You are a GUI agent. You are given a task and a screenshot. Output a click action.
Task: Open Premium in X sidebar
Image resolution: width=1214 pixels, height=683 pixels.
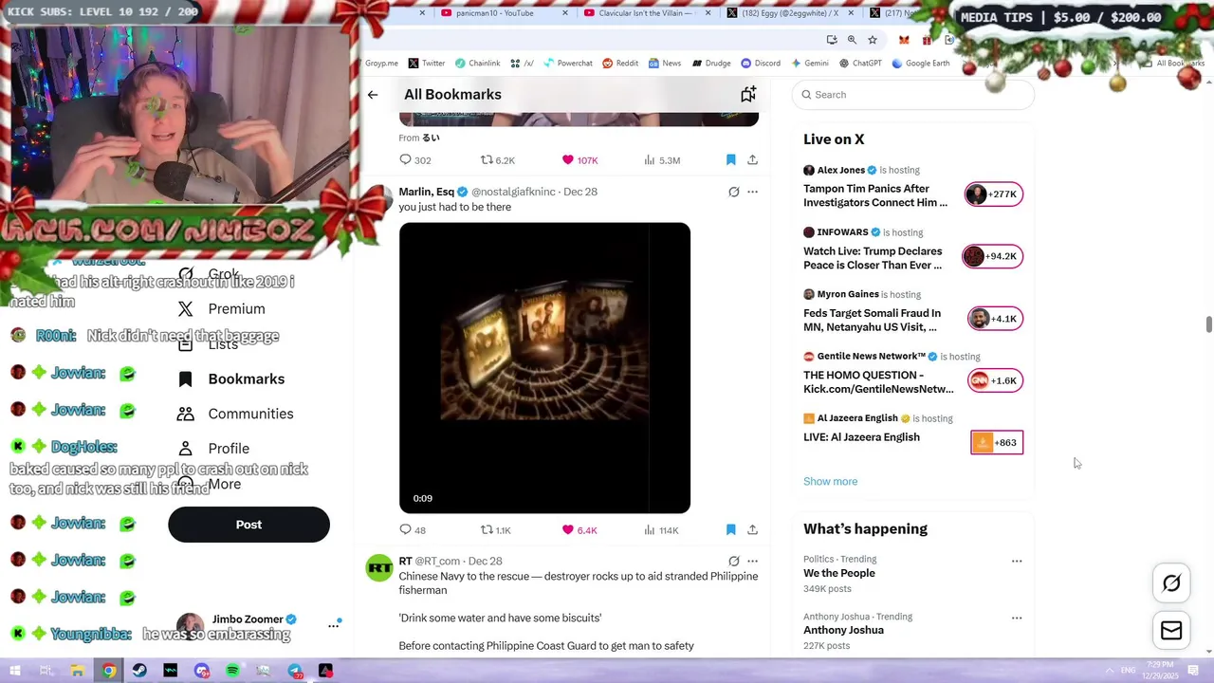click(222, 309)
